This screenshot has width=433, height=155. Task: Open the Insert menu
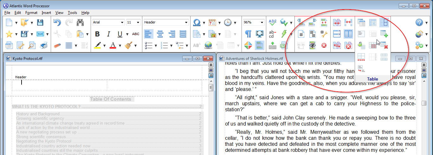46,13
